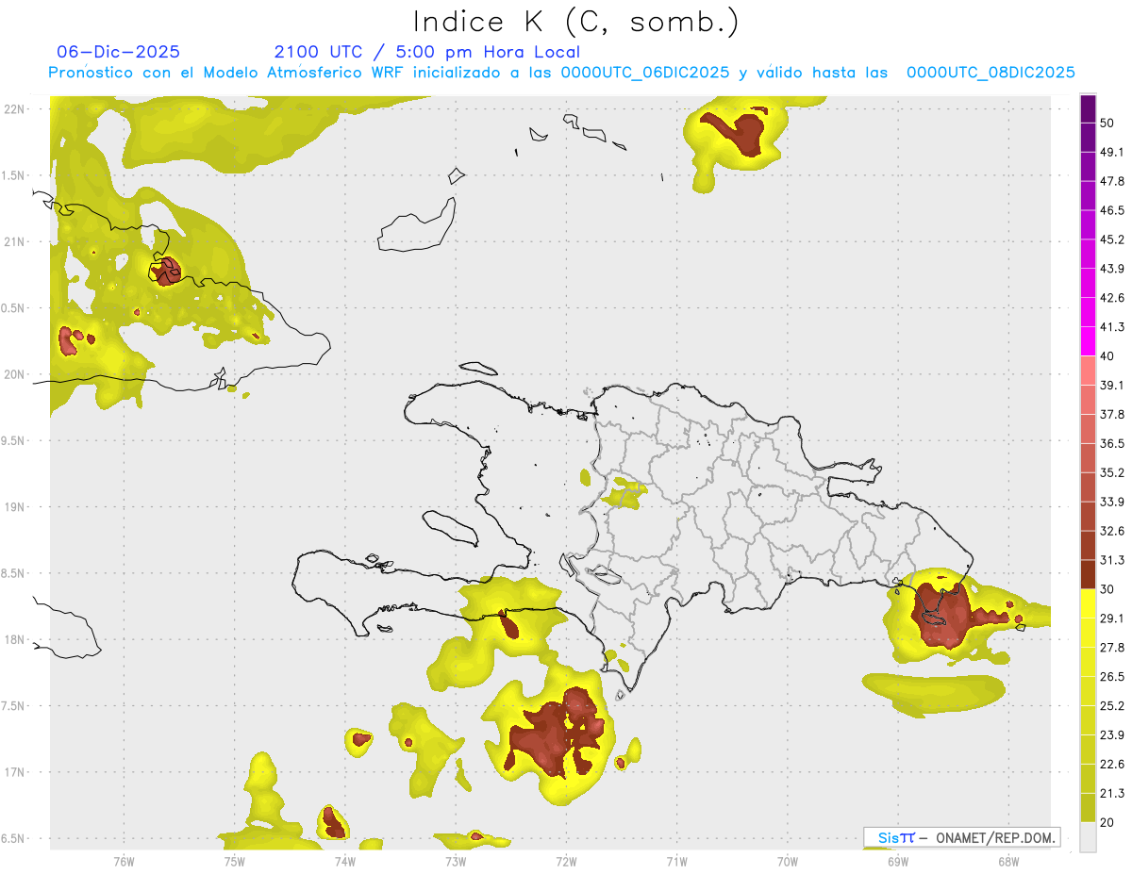Click the legend value '45.2'
The image size is (1132, 874).
(1112, 239)
